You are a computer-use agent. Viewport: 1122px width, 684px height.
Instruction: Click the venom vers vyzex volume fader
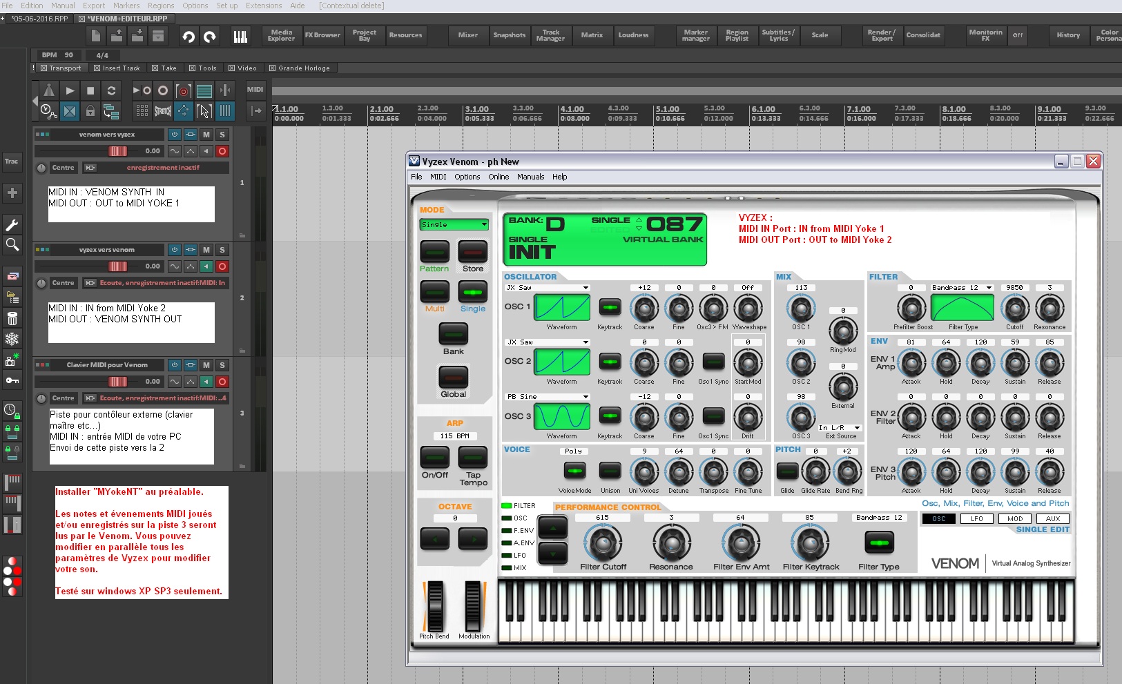point(117,151)
